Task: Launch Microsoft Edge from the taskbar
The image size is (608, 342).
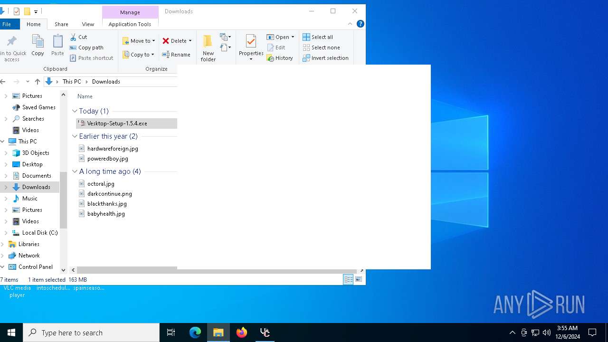Action: tap(195, 332)
